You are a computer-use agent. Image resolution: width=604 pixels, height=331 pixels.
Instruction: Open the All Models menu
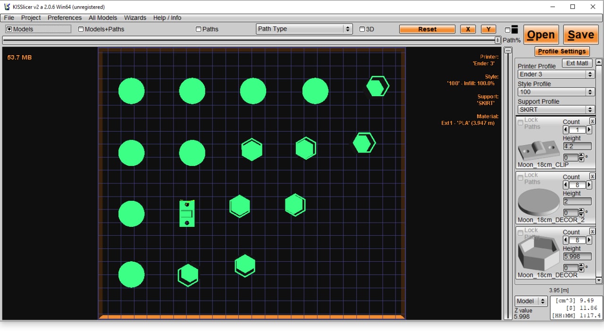tap(103, 17)
